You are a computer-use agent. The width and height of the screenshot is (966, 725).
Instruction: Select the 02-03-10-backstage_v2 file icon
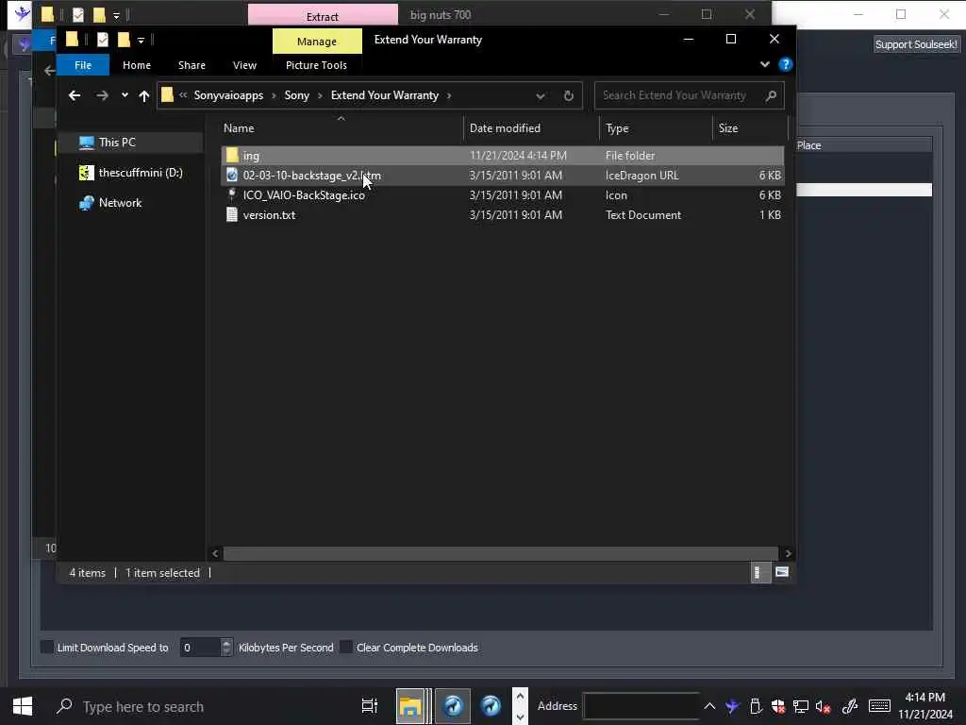tap(232, 175)
